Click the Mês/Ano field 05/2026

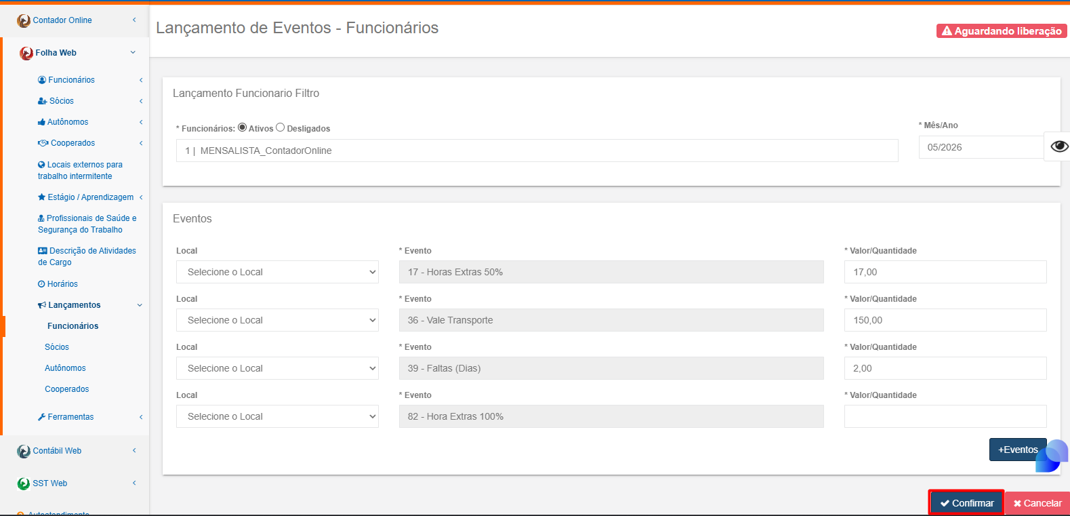pos(981,147)
